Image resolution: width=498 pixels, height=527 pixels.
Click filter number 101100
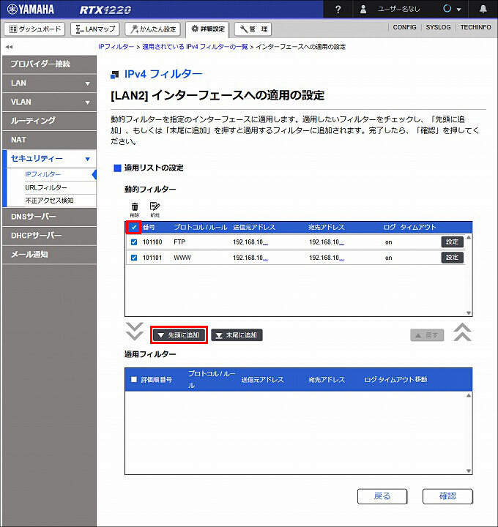(152, 242)
